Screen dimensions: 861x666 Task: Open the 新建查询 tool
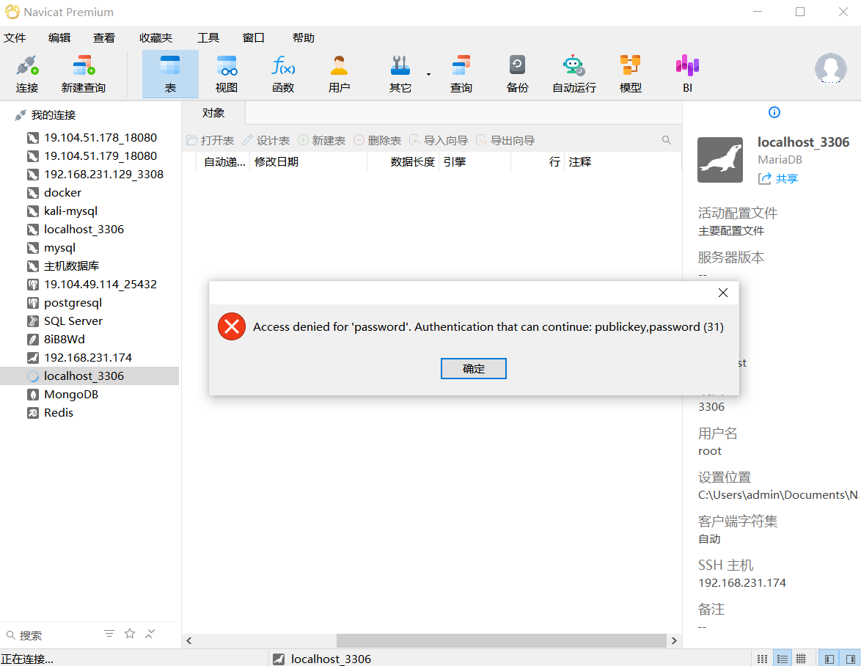point(83,73)
